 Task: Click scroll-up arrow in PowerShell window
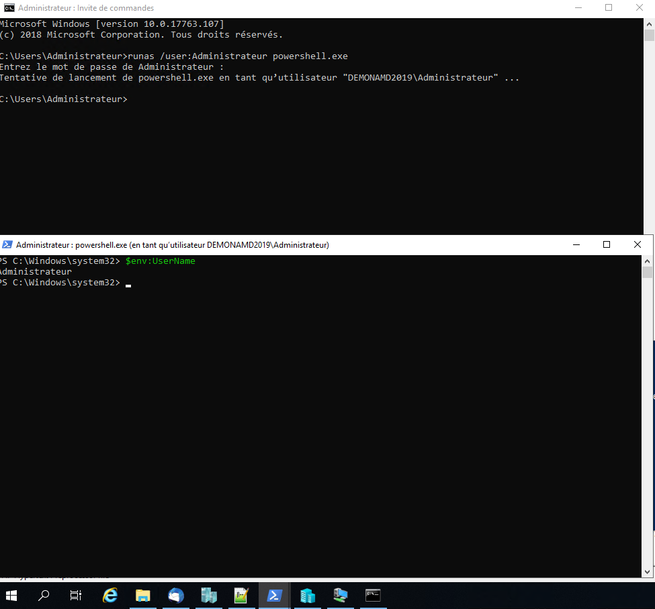pos(647,261)
